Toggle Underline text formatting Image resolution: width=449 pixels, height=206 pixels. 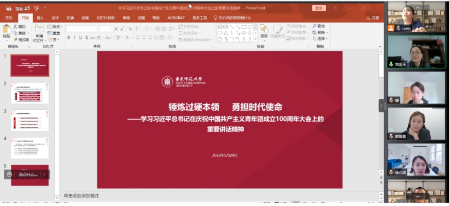click(81, 37)
